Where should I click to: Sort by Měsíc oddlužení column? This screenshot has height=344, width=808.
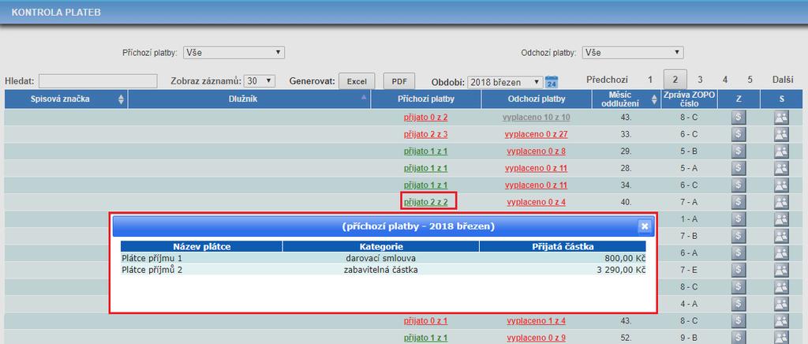pos(627,99)
